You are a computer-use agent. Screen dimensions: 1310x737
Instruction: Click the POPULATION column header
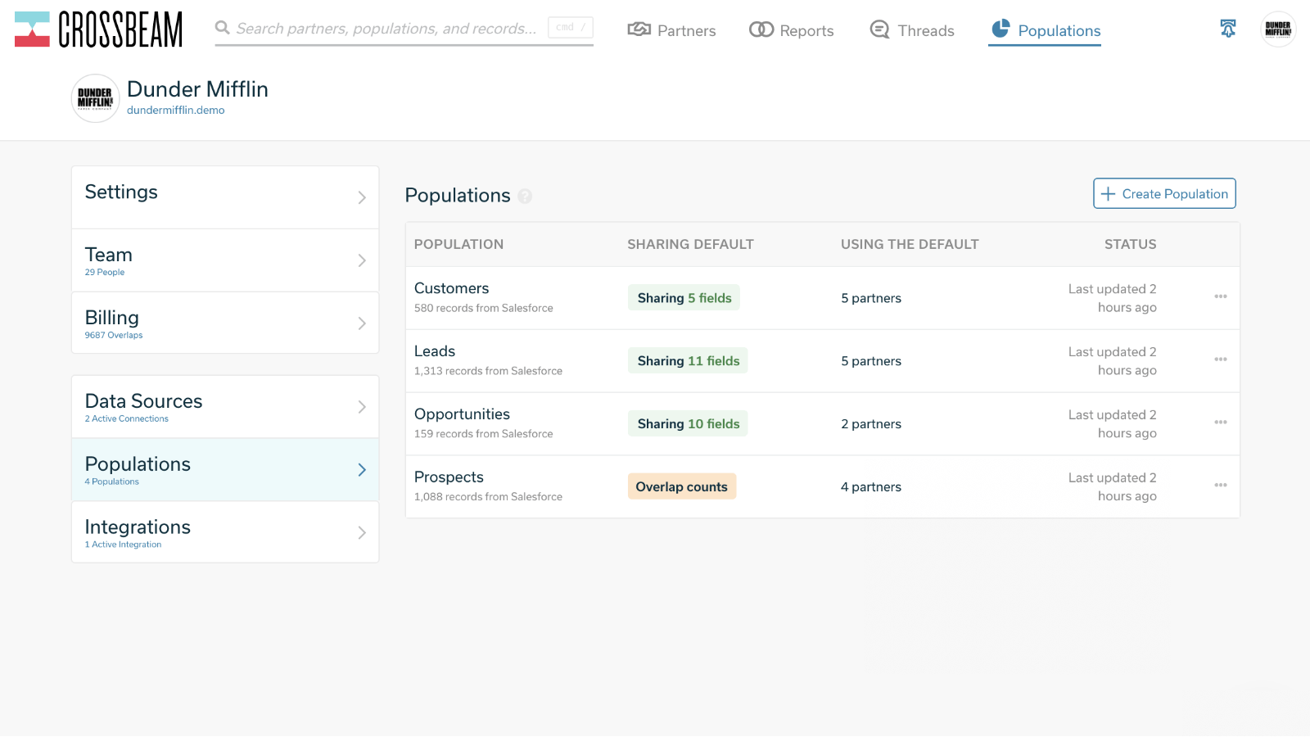coord(458,244)
